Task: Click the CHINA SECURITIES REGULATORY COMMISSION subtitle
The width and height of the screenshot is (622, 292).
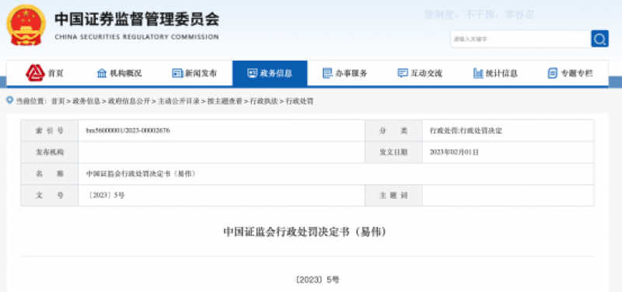Action: click(x=137, y=36)
